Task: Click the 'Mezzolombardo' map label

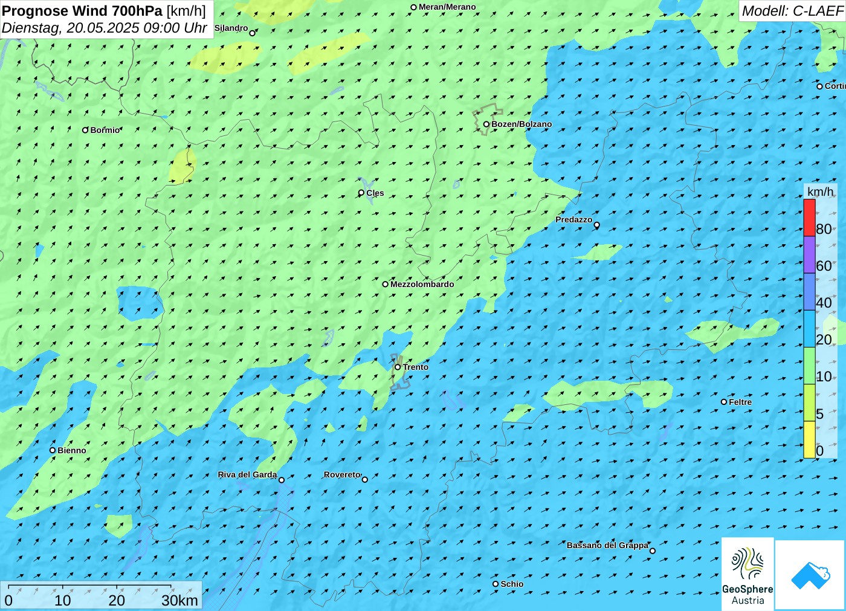Action: (x=422, y=284)
